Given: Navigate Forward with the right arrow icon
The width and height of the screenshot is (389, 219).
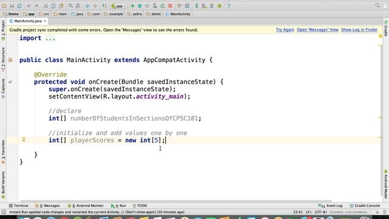Looking at the screenshot, I should (x=95, y=5).
